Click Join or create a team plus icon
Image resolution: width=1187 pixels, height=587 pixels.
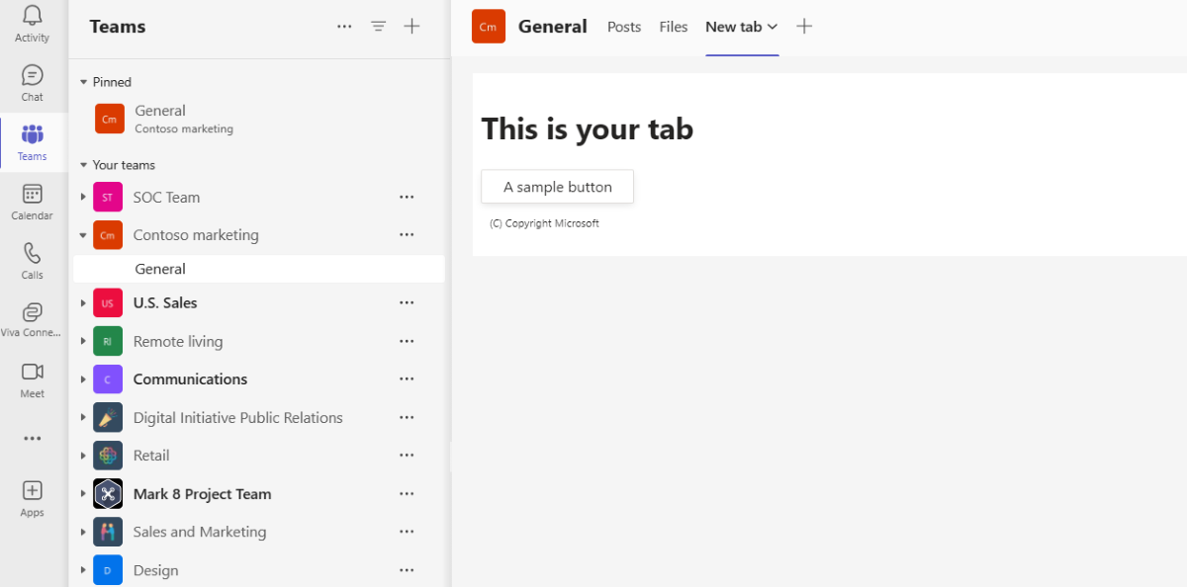[411, 26]
